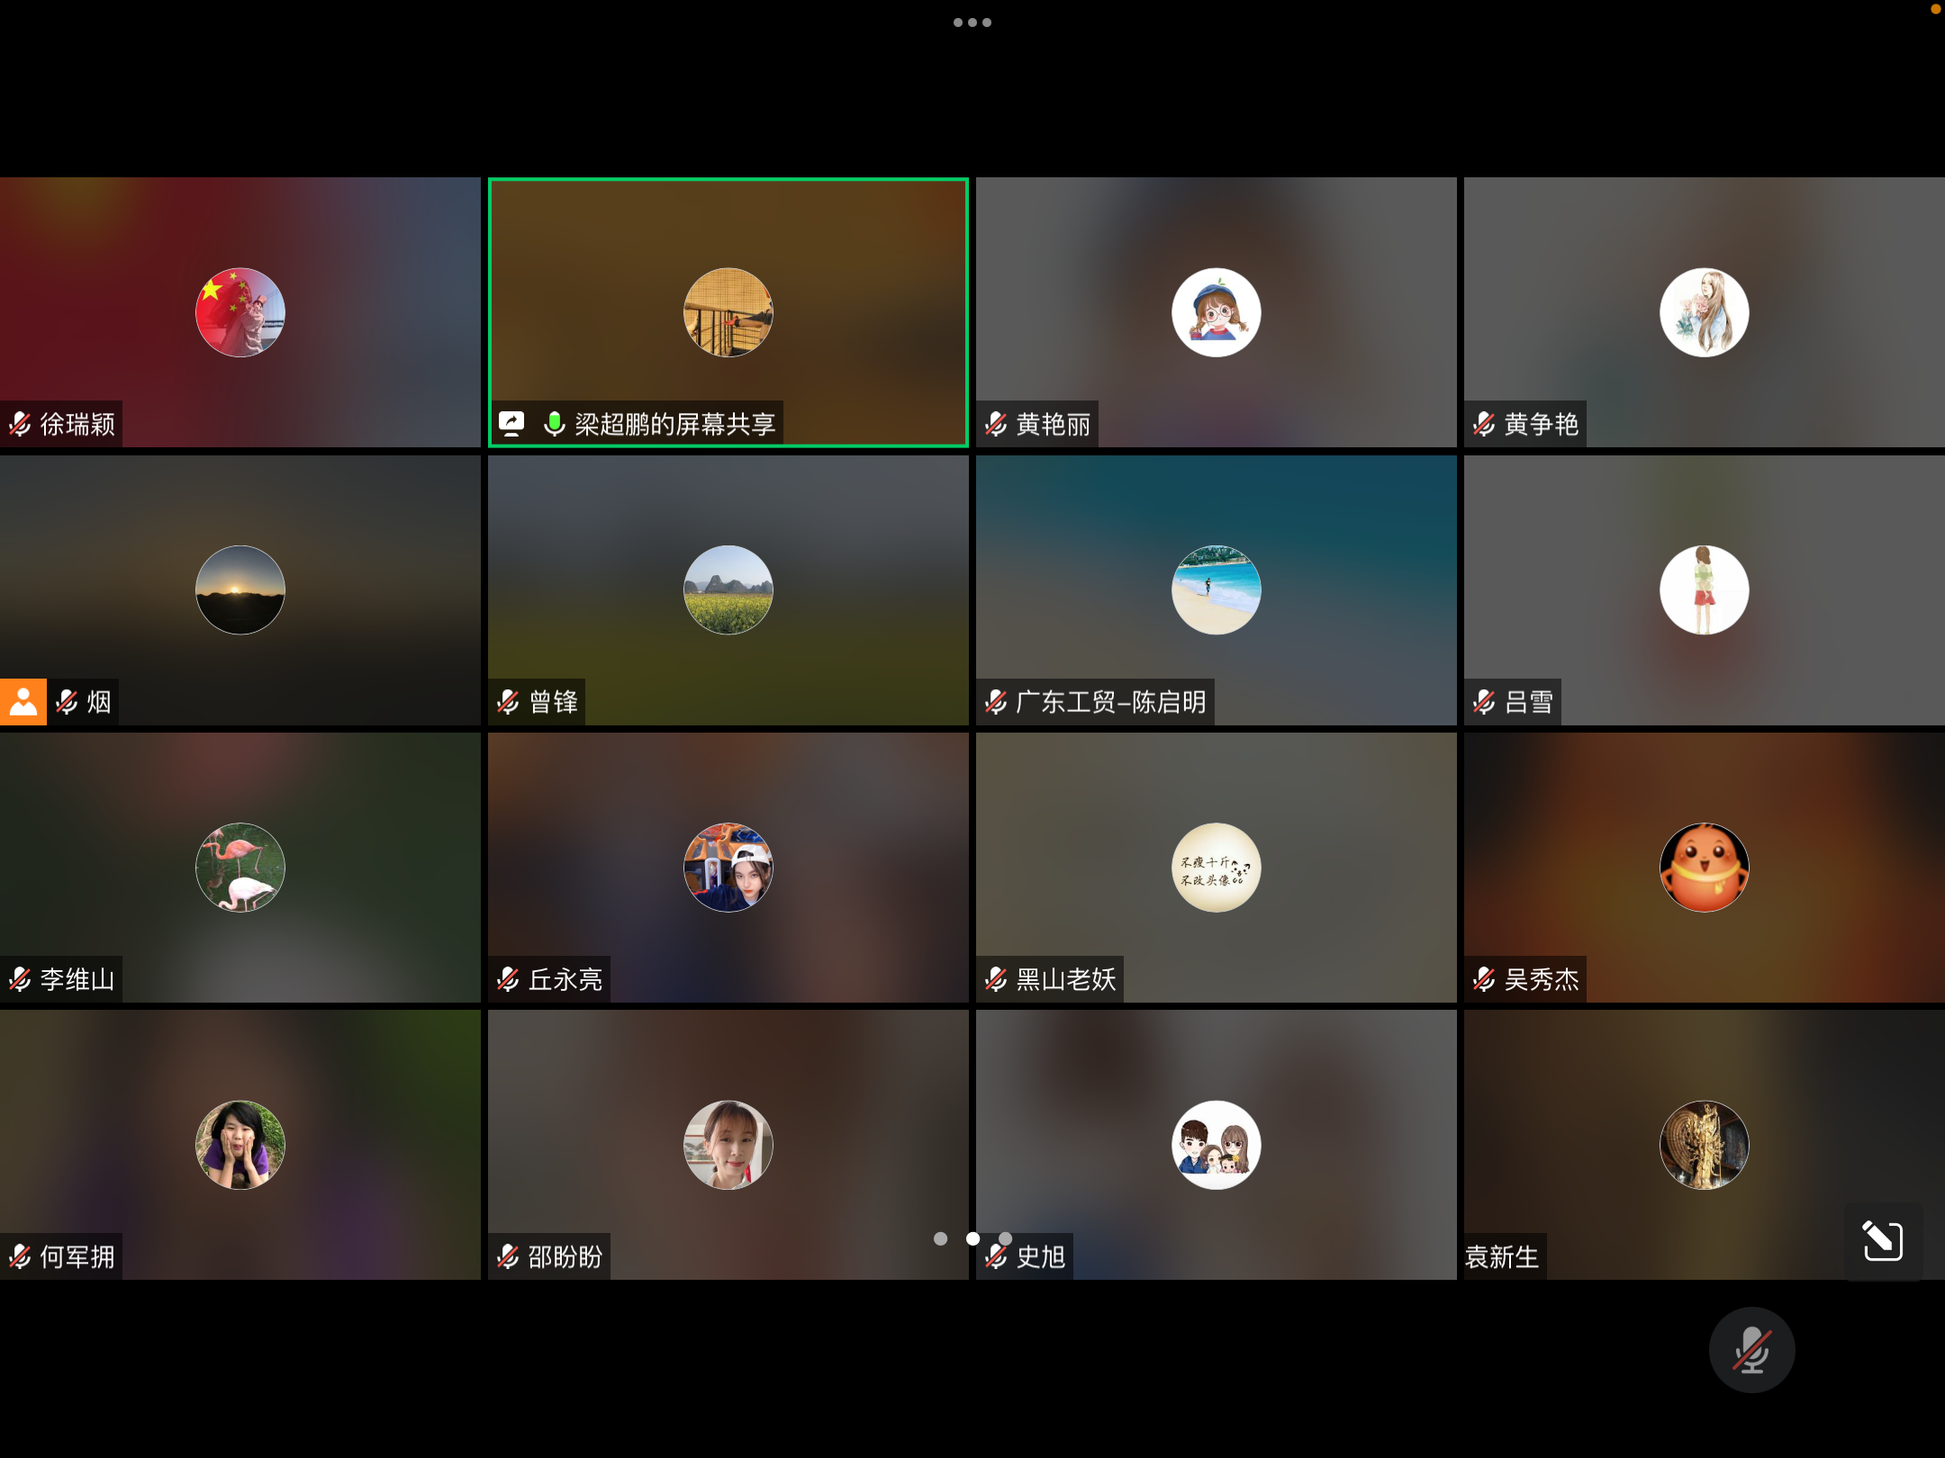Click the orange host badge icon beside 烟
Screen dimensions: 1945x1458
click(x=23, y=702)
